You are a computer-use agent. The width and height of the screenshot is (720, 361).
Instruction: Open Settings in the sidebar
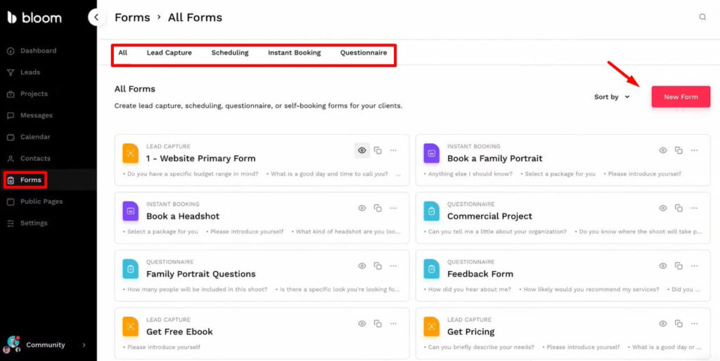[34, 223]
